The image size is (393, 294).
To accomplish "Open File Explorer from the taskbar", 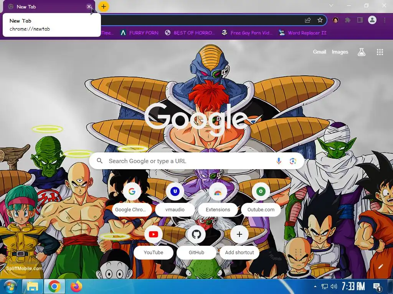I will (x=33, y=286).
